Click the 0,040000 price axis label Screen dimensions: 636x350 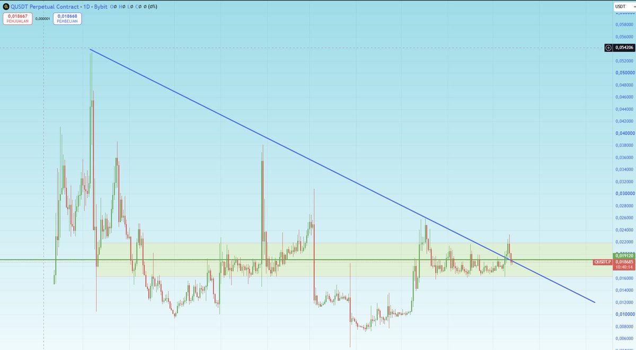coord(624,133)
